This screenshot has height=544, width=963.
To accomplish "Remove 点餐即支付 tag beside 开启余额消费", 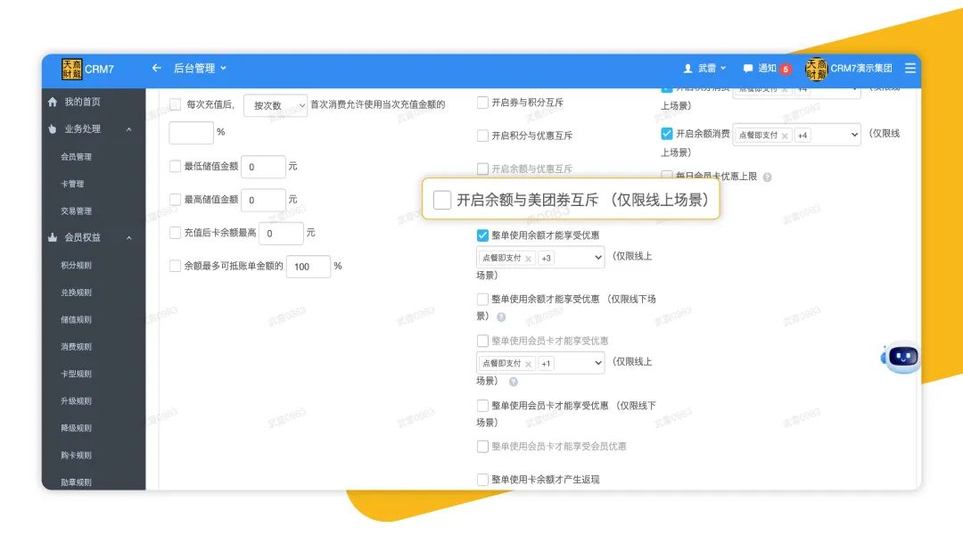I will tap(785, 136).
